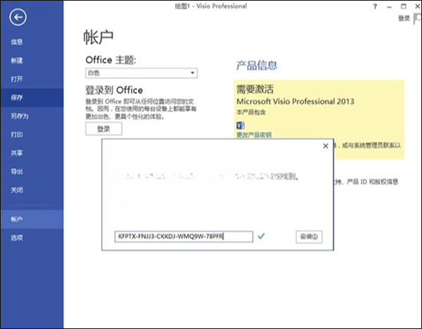Click the 安装(I) button
The height and width of the screenshot is (329, 422).
(x=309, y=237)
